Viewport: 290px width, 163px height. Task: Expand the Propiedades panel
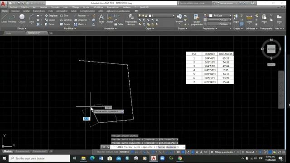[209, 29]
